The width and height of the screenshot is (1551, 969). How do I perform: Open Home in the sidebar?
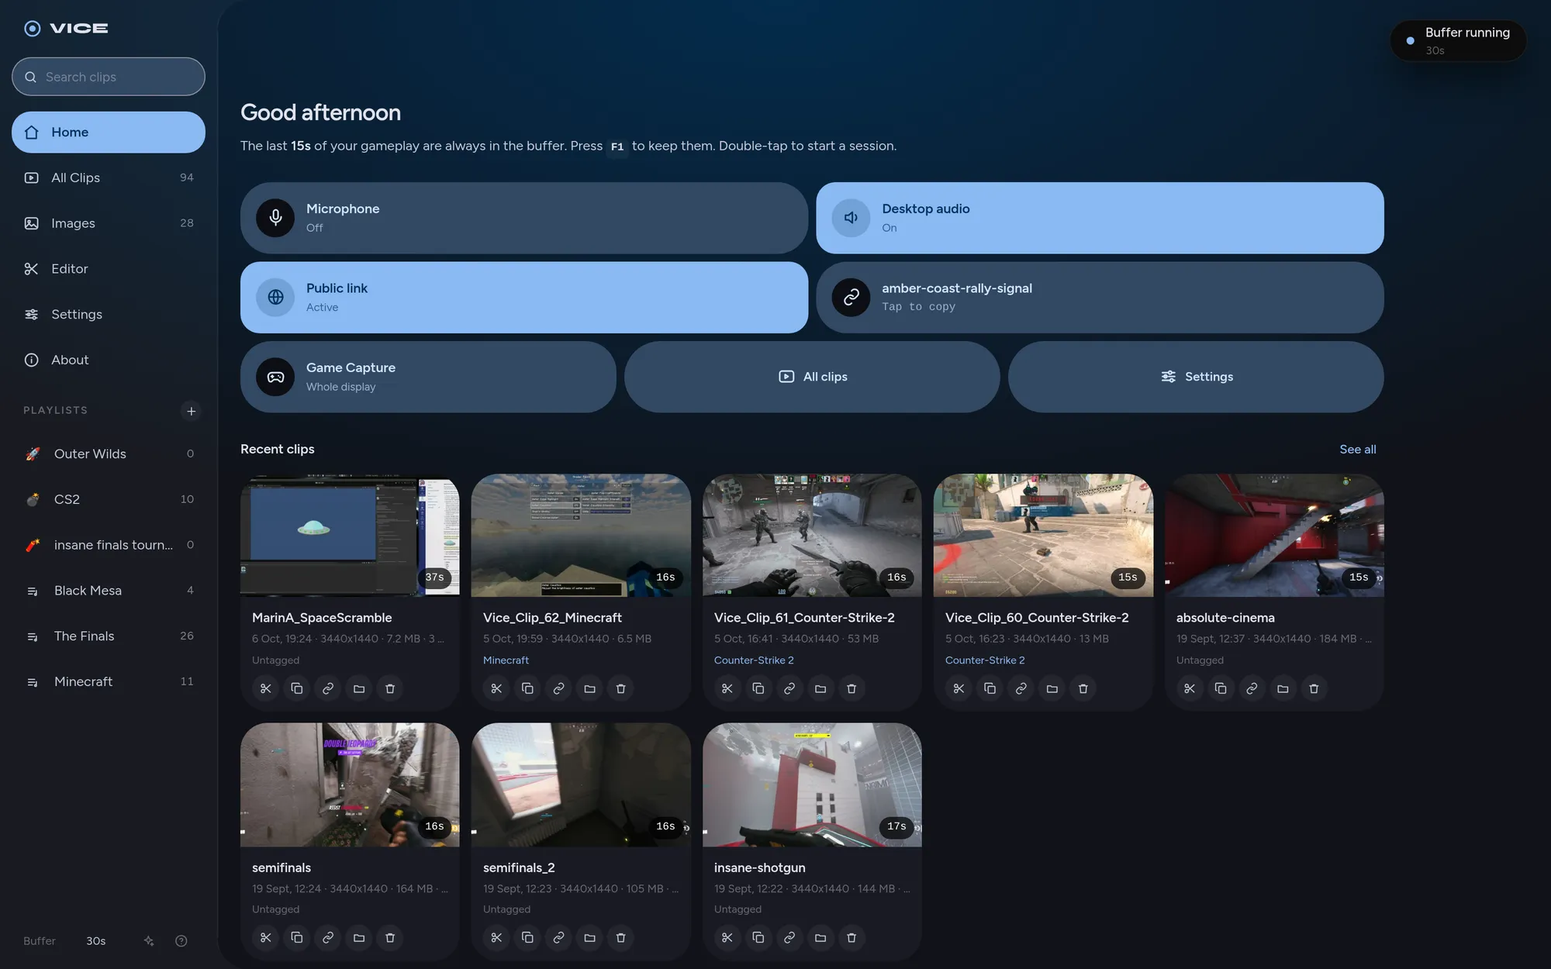109,133
